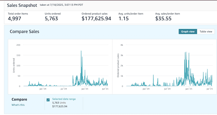Switch to Graph view
Screen dimensions: 217x115
pos(188,32)
